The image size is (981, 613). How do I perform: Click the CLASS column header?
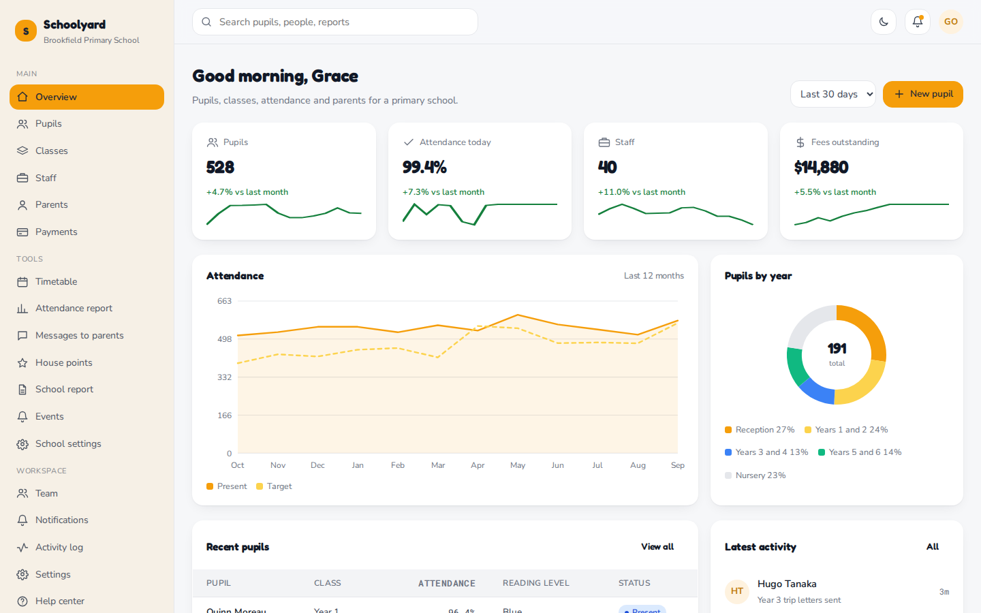[328, 583]
